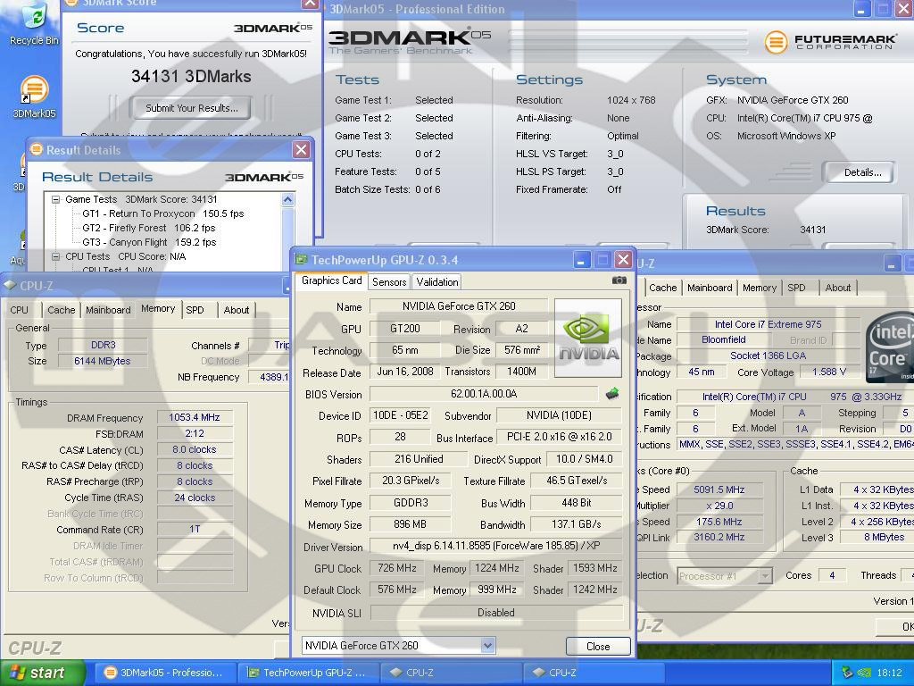Click the Futuremark Corporation logo
This screenshot has height=686, width=914.
pyautogui.click(x=831, y=42)
